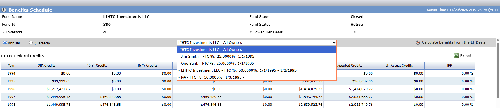Click the Year column header
500x108 pixels.
[x=11, y=66]
